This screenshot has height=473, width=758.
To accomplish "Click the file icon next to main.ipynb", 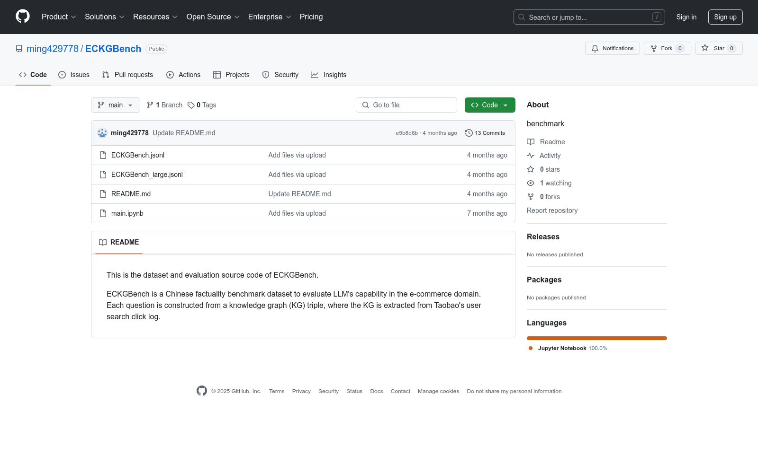I will click(x=103, y=213).
